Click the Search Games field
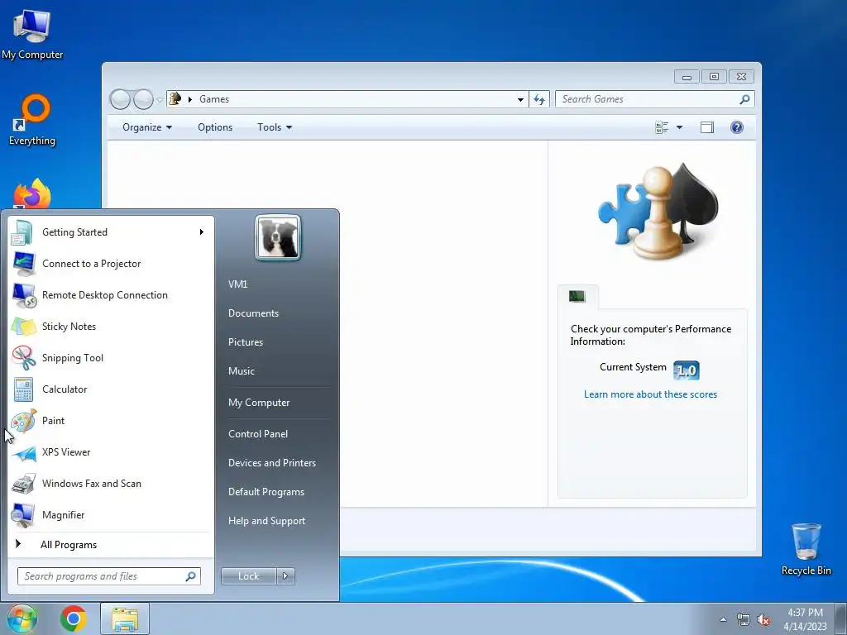847x635 pixels. pos(654,99)
